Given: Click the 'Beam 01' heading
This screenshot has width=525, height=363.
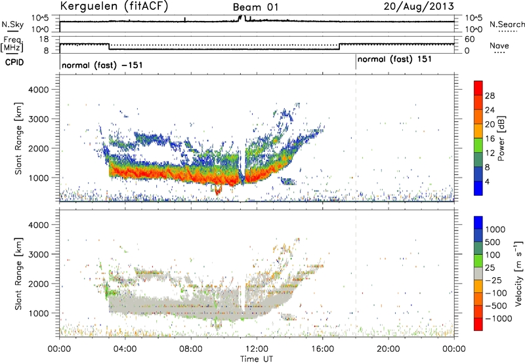Looking at the screenshot, I should pyautogui.click(x=255, y=7).
